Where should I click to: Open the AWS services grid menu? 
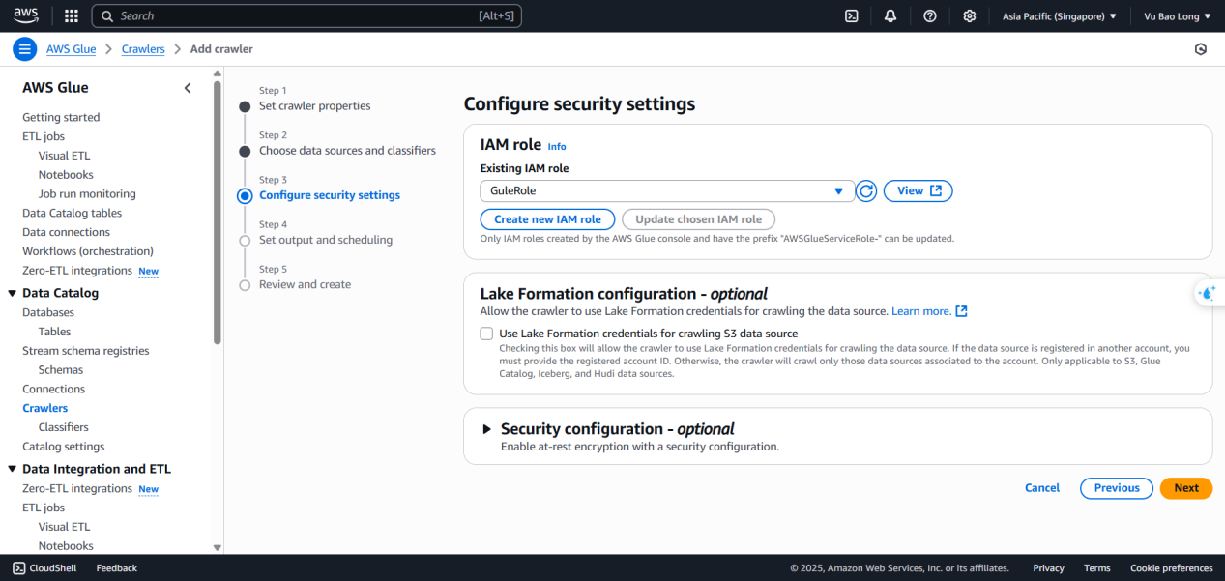click(x=72, y=15)
